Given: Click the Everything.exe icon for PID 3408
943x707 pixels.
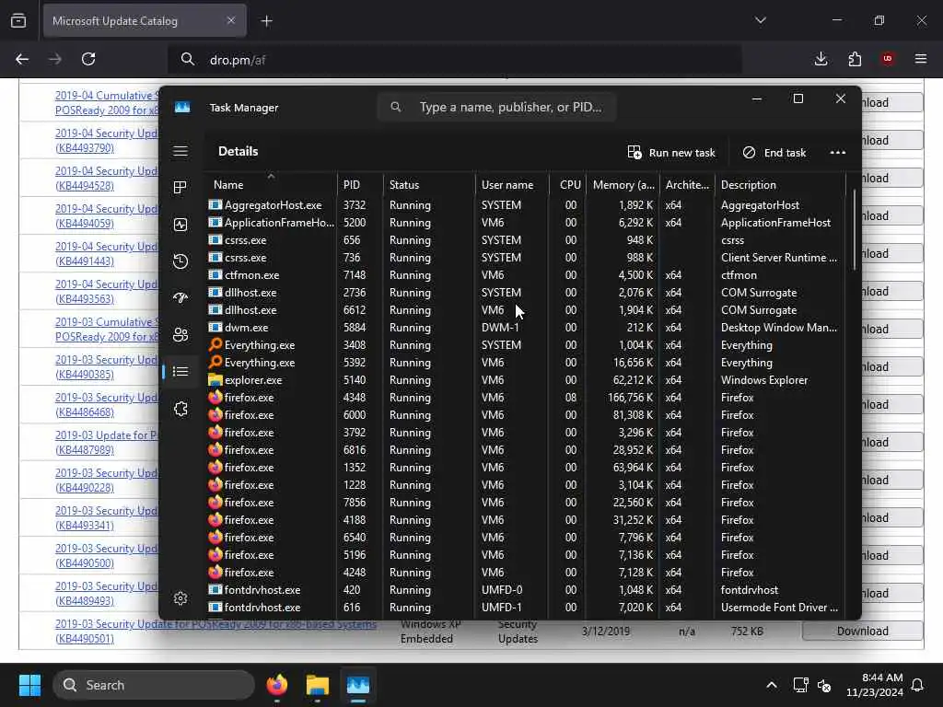Looking at the screenshot, I should point(215,344).
